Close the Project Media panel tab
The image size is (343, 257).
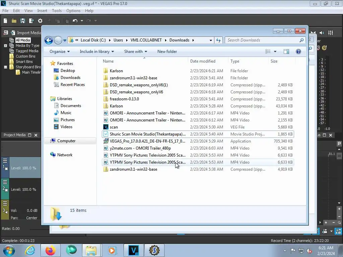point(36,135)
